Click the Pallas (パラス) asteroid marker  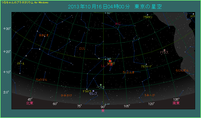[165, 50]
